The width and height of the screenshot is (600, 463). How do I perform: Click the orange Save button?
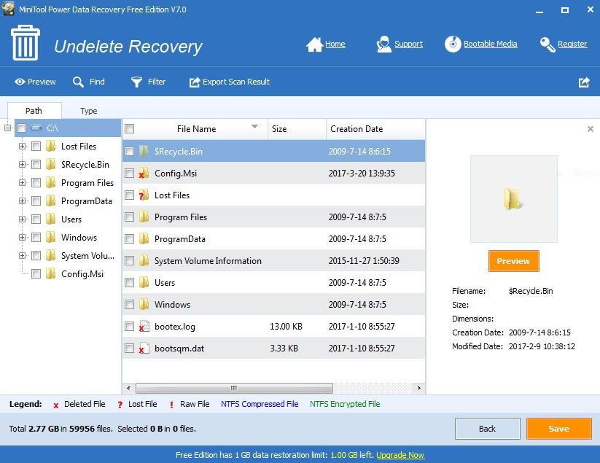point(558,429)
